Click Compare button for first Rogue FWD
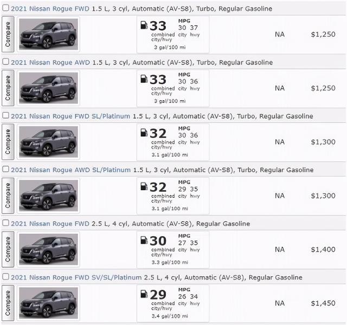This screenshot has width=347, height=325. tap(8, 34)
